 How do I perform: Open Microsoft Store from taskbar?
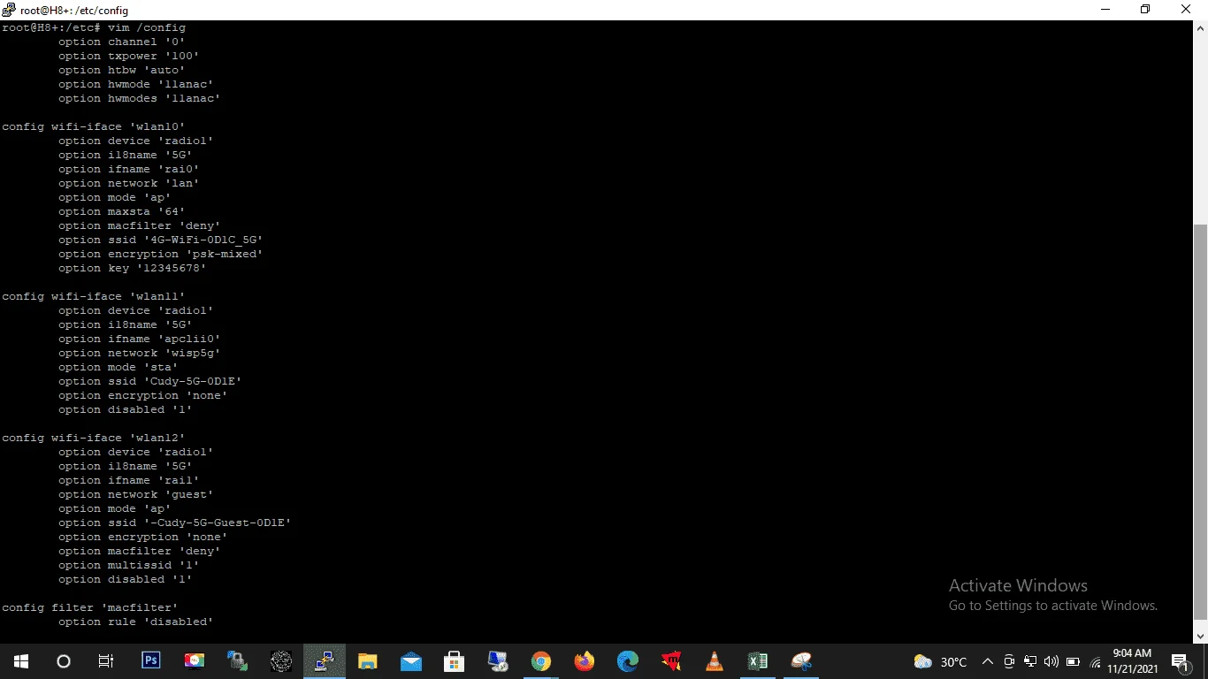point(455,661)
